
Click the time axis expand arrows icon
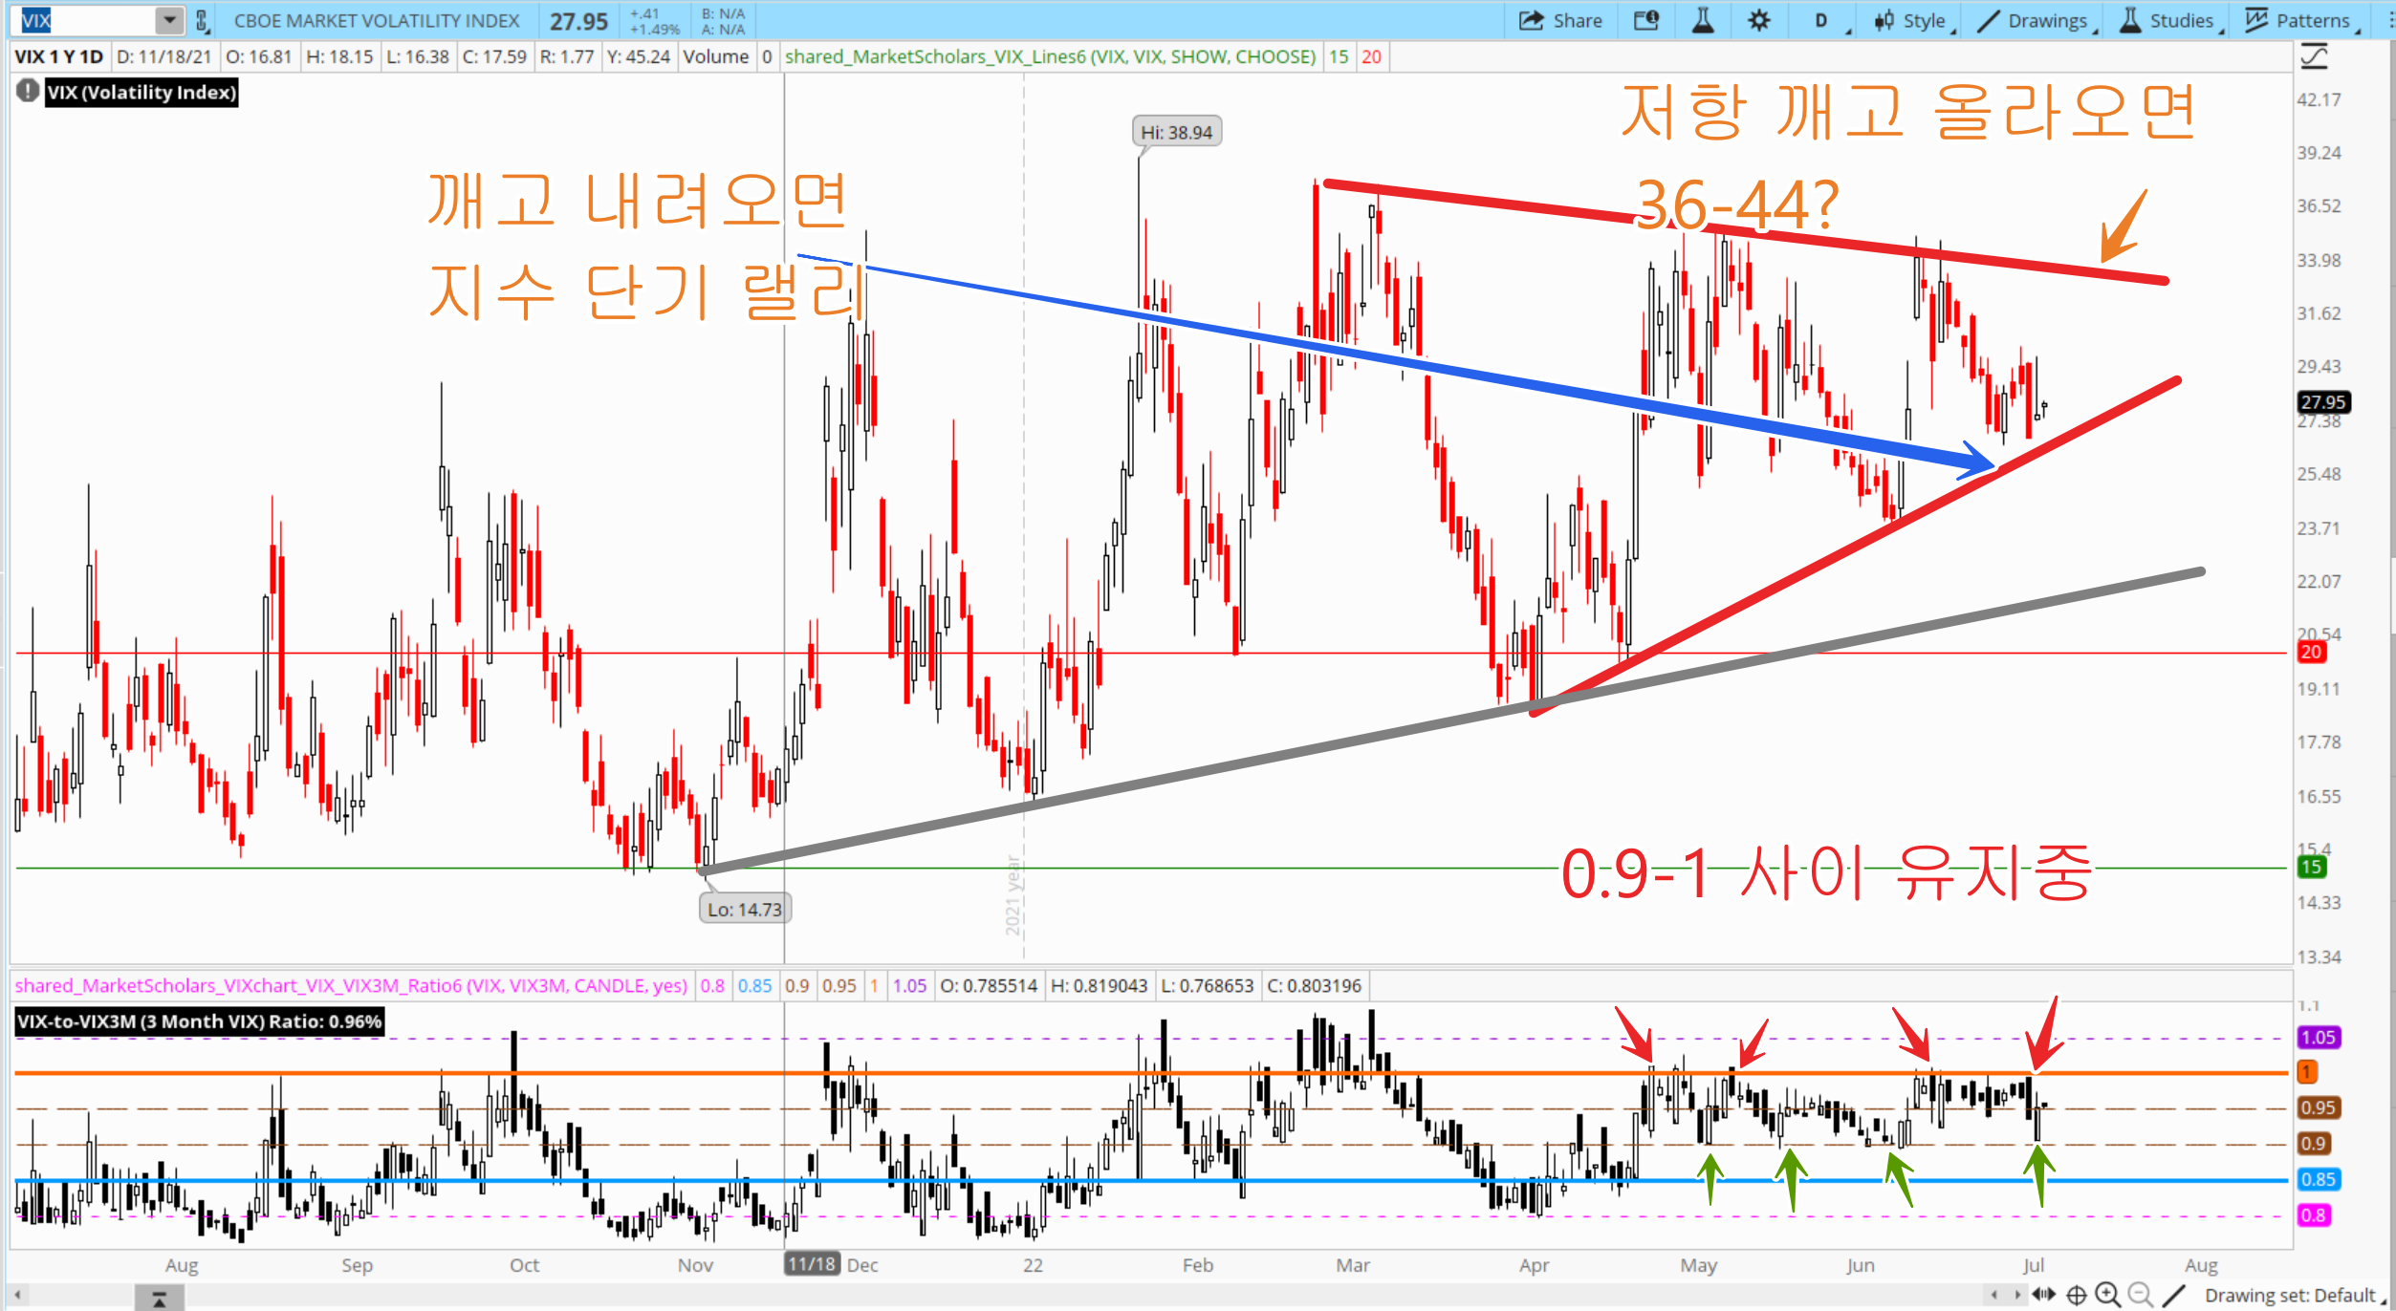[x=2044, y=1295]
